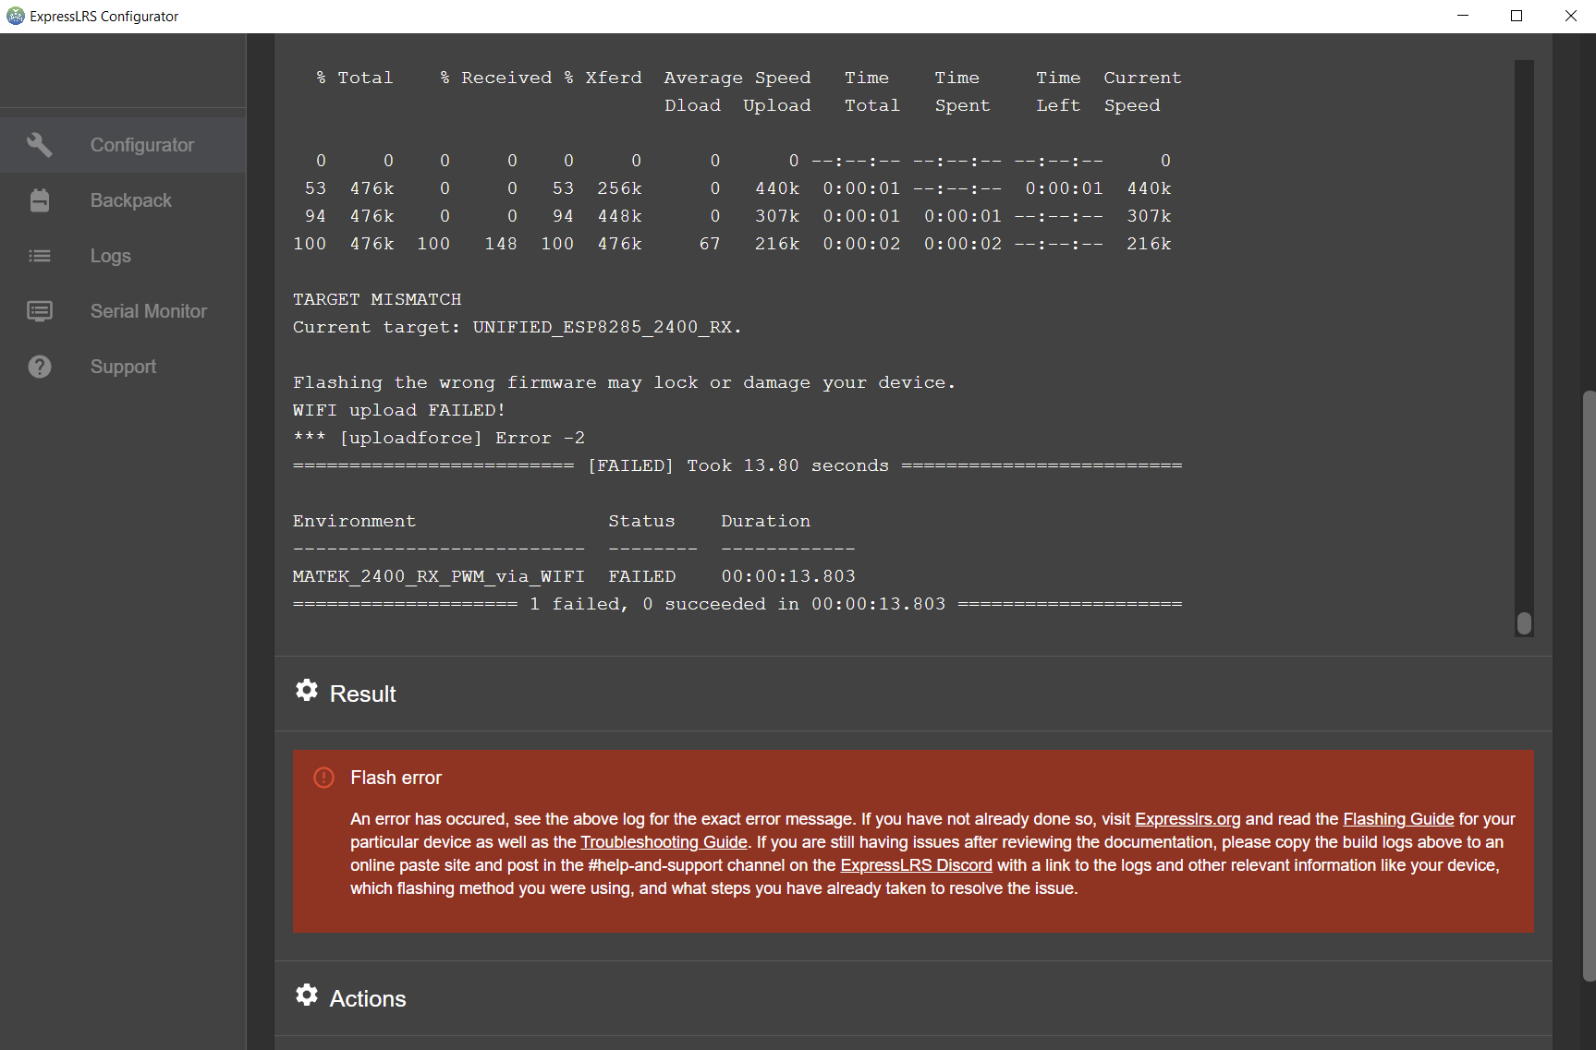This screenshot has width=1596, height=1050.
Task: Click the gear icon beside Actions
Action: 307,995
